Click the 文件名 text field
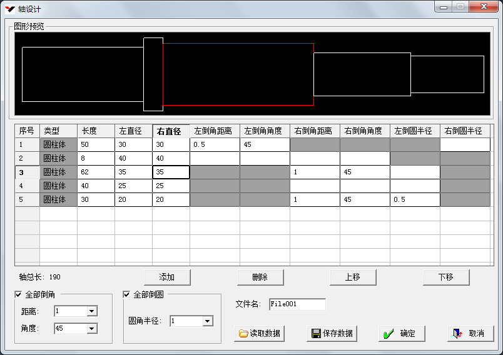503x355 pixels. [297, 304]
